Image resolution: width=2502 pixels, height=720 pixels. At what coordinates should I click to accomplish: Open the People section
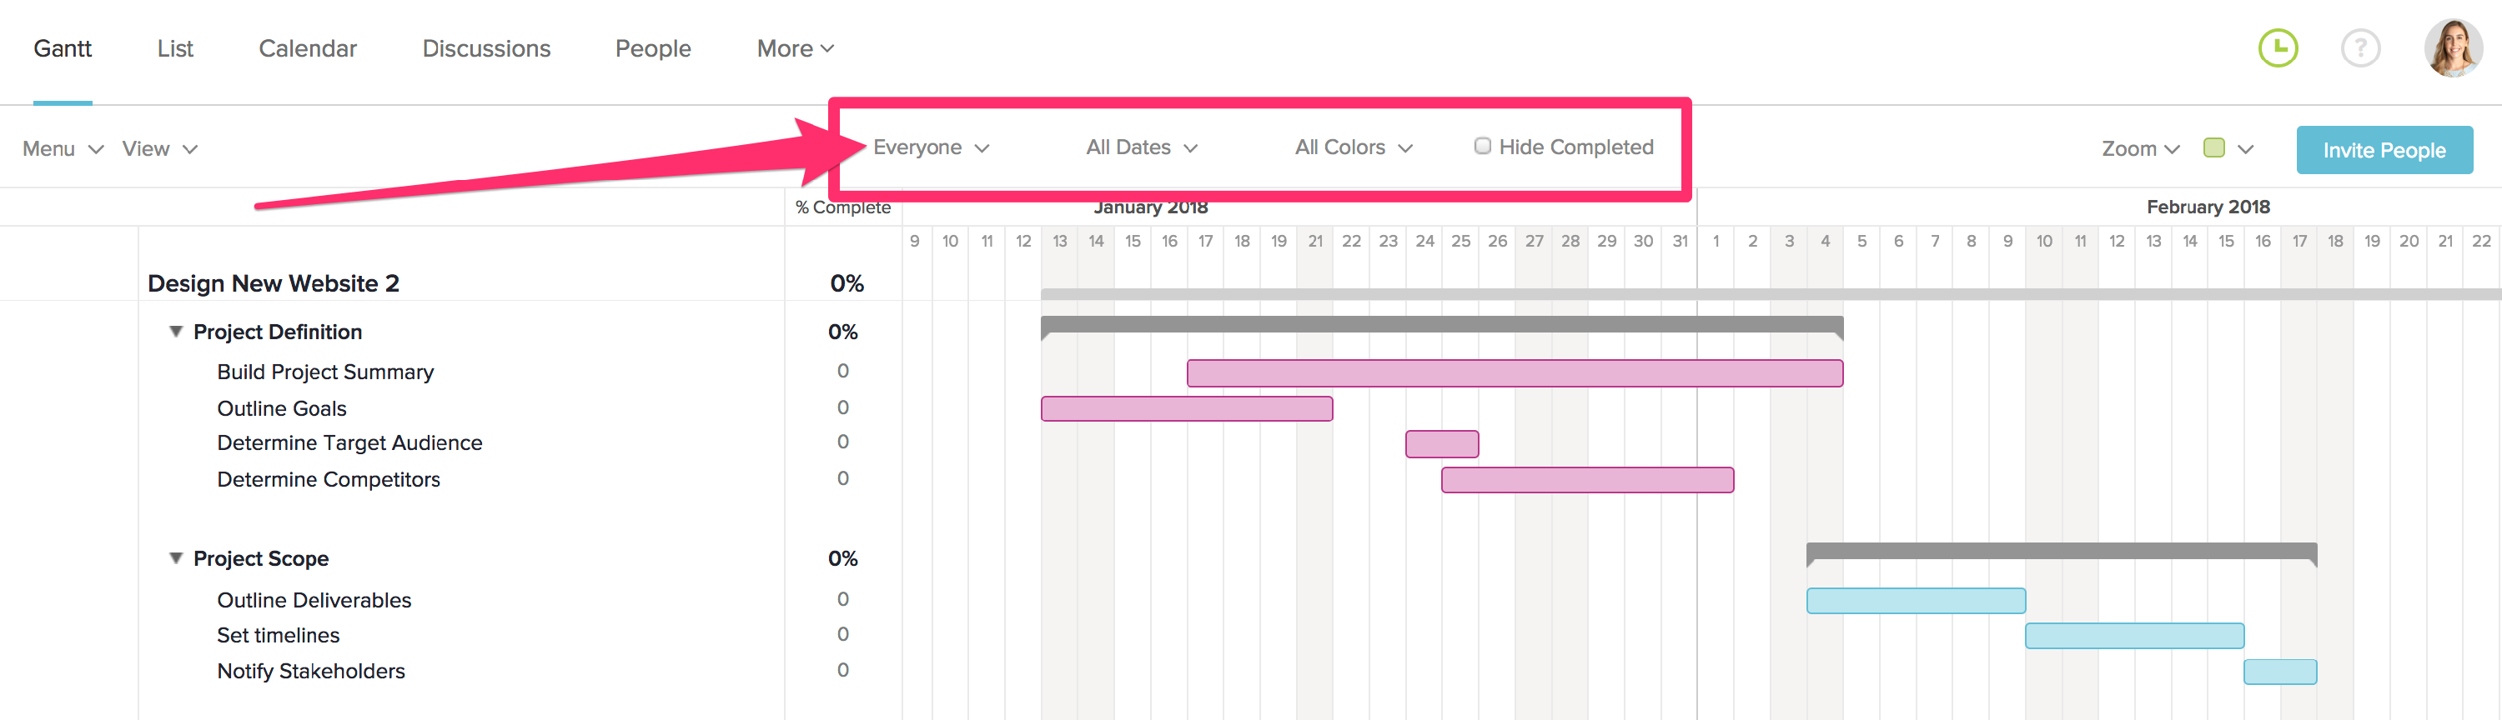[x=653, y=47]
